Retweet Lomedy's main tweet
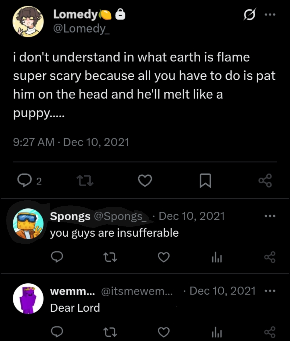Screen dimensions: 290x341 (x=85, y=180)
